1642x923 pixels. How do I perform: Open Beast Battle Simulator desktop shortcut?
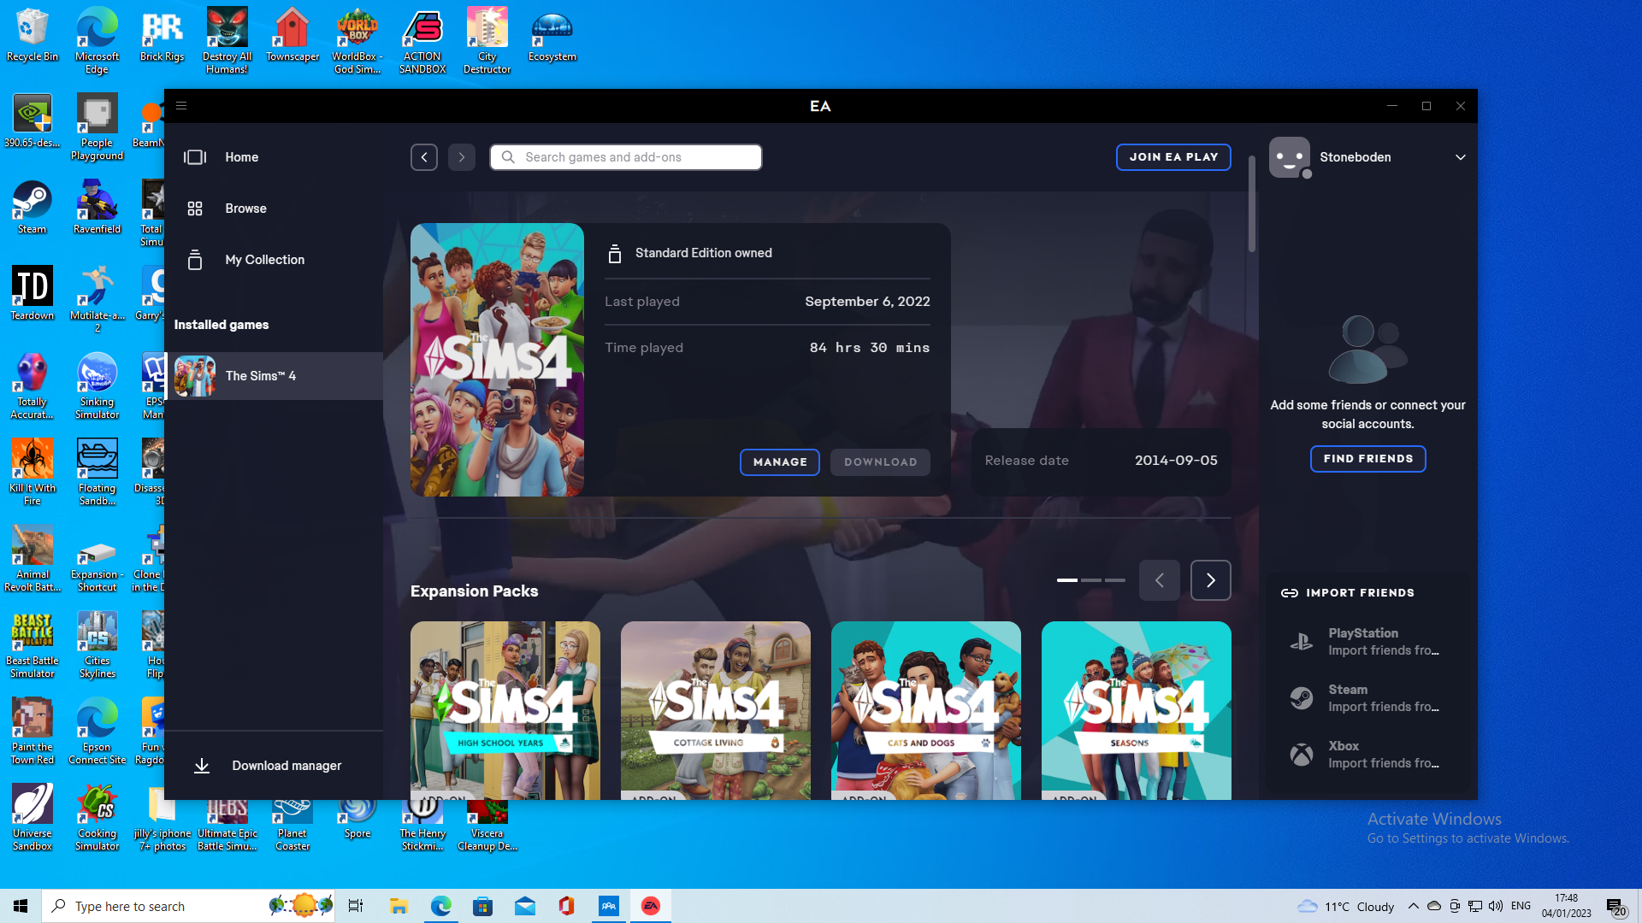coord(32,645)
